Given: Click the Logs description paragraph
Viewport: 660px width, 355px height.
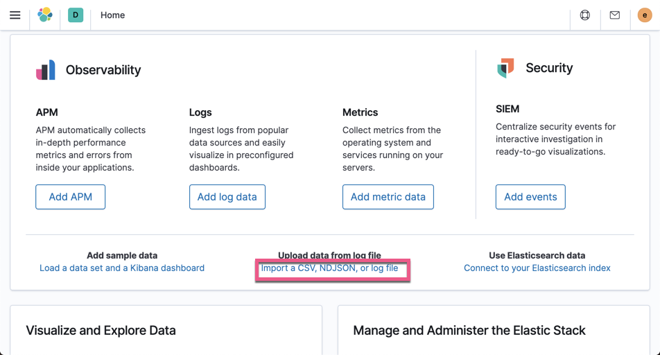Looking at the screenshot, I should [x=241, y=148].
